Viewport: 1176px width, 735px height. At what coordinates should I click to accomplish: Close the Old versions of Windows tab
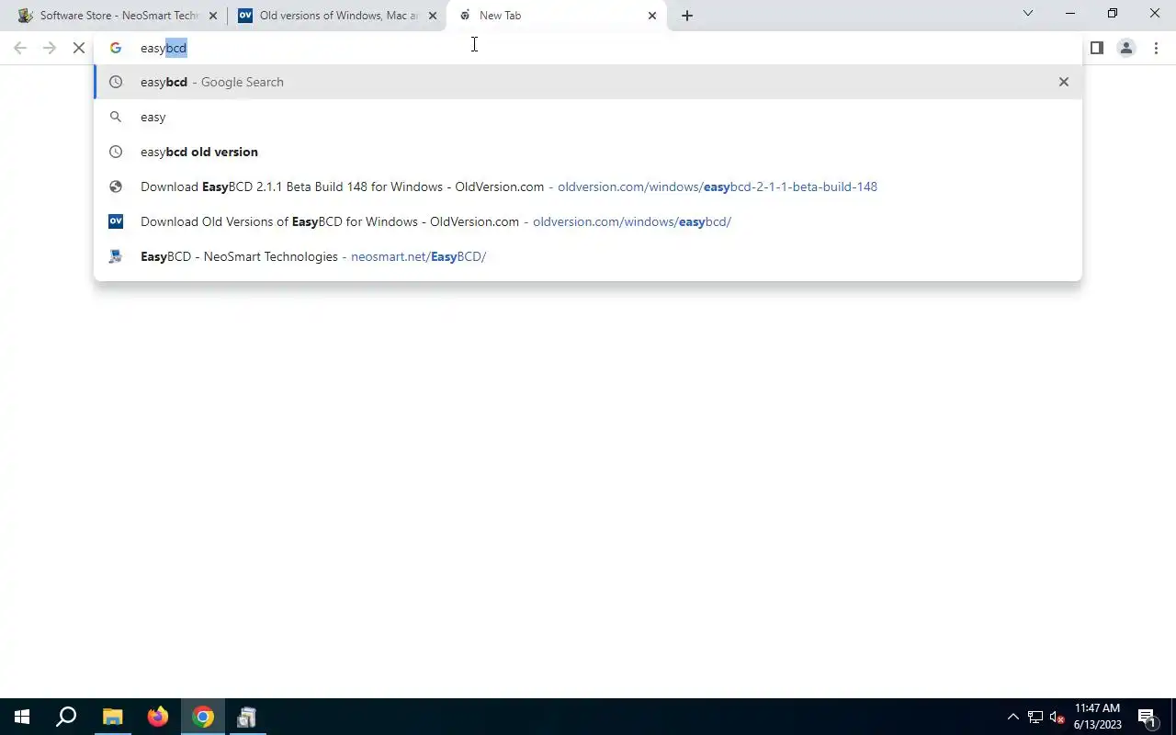[433, 16]
